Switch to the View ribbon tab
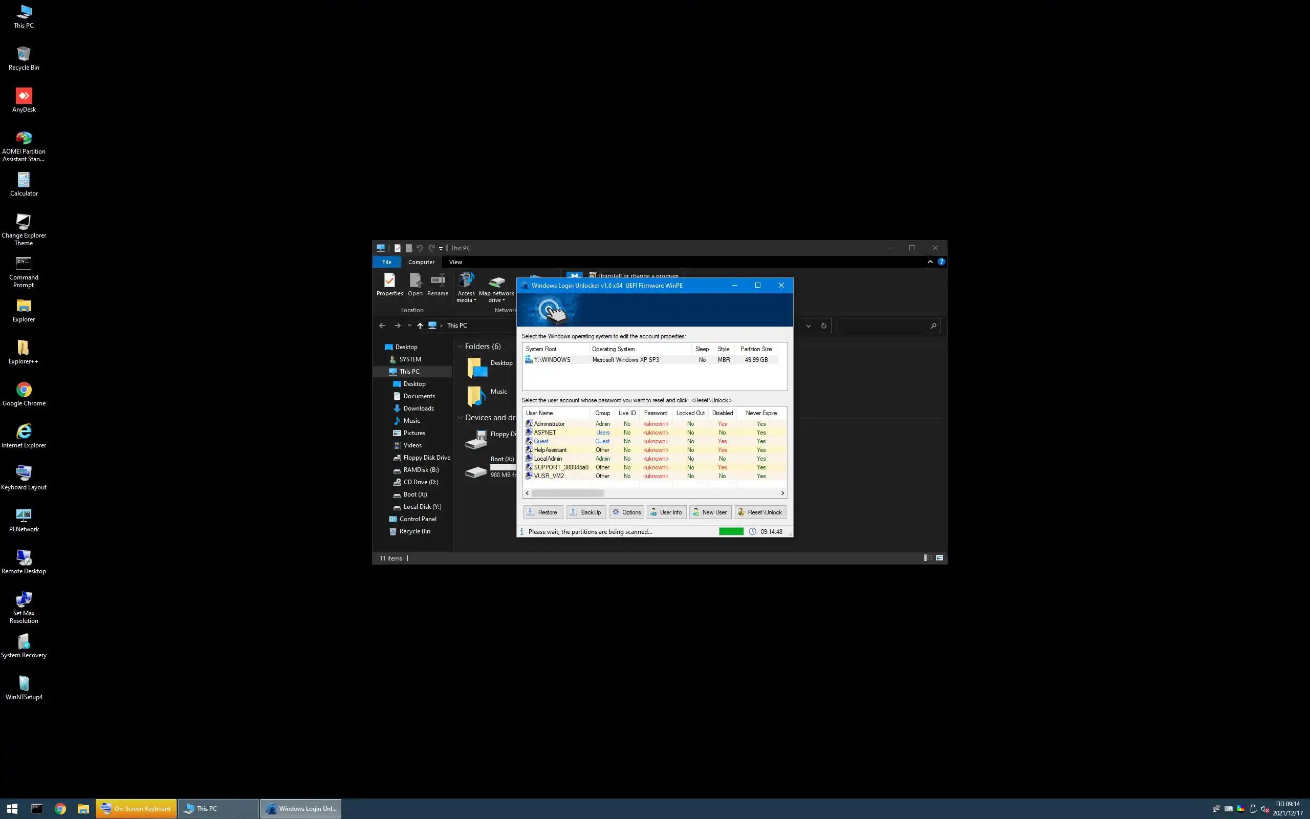The height and width of the screenshot is (819, 1310). point(455,262)
